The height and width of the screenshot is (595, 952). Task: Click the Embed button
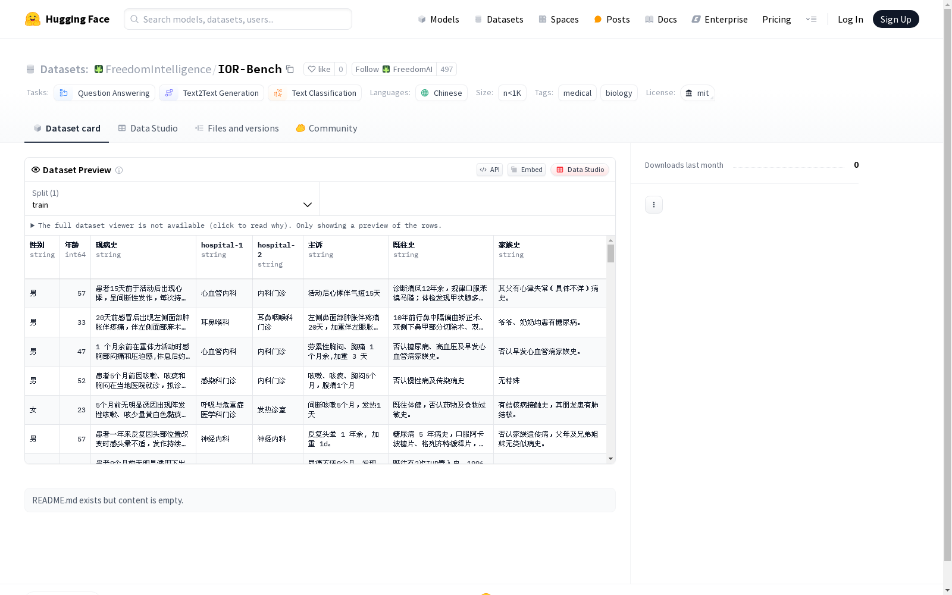pyautogui.click(x=527, y=170)
